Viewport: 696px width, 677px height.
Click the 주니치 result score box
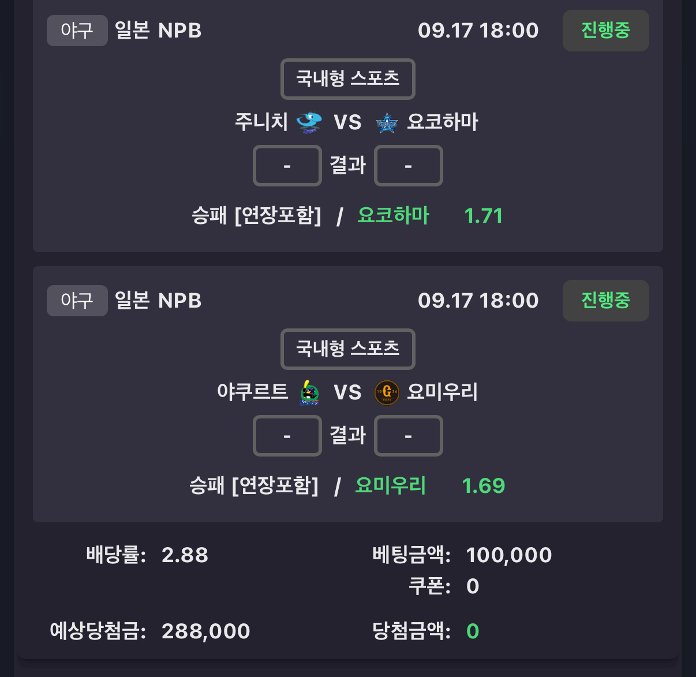coord(287,166)
